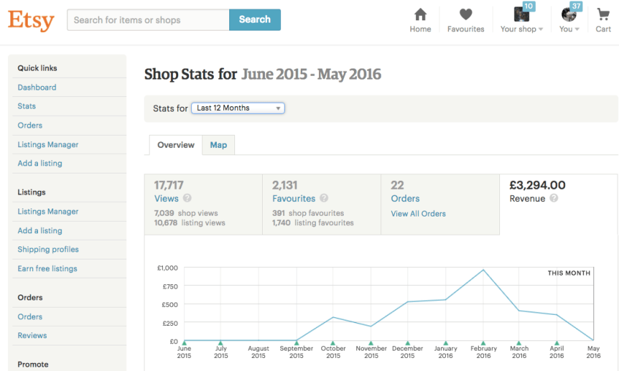Expand the Your shop dropdown arrow
The height and width of the screenshot is (371, 619).
(x=541, y=30)
